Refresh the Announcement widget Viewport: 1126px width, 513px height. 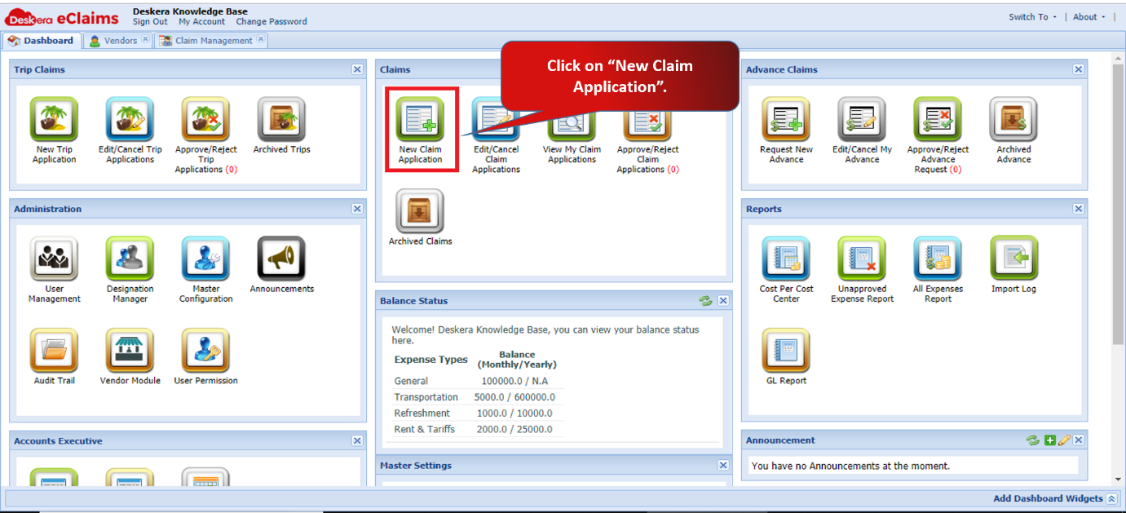coord(1033,440)
